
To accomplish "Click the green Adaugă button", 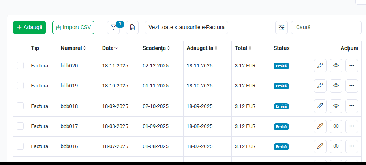I will point(29,28).
